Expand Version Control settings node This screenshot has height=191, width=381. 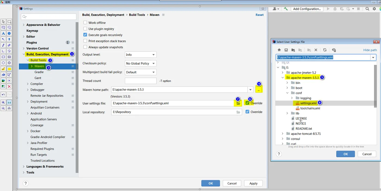click(x=24, y=48)
